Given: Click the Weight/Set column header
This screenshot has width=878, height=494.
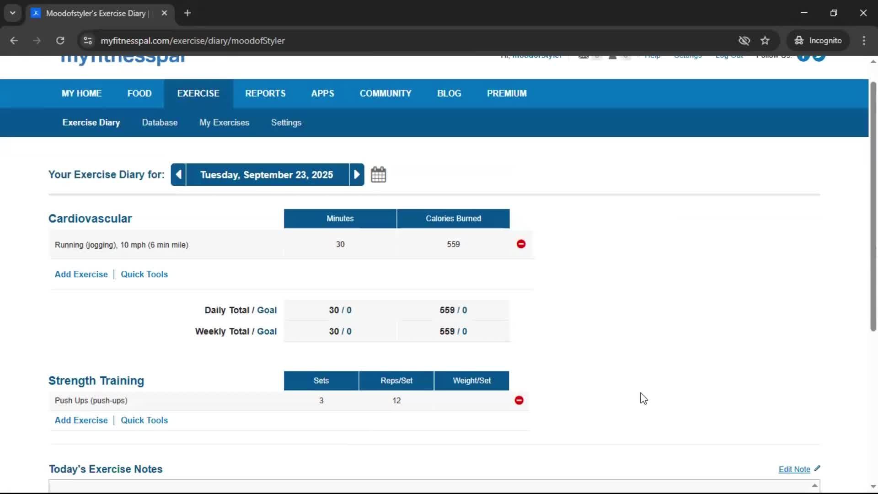Looking at the screenshot, I should click(471, 381).
